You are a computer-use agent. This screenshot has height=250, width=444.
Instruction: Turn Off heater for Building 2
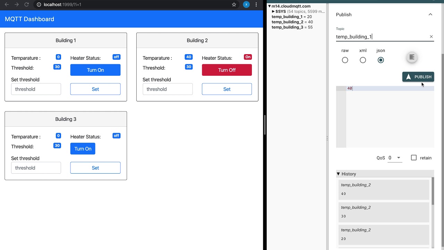(227, 70)
